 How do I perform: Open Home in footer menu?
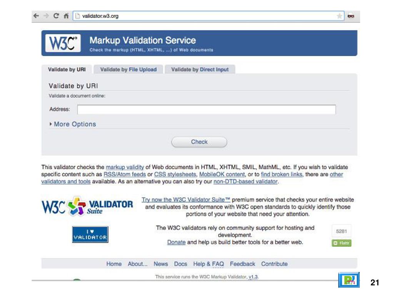[114, 264]
